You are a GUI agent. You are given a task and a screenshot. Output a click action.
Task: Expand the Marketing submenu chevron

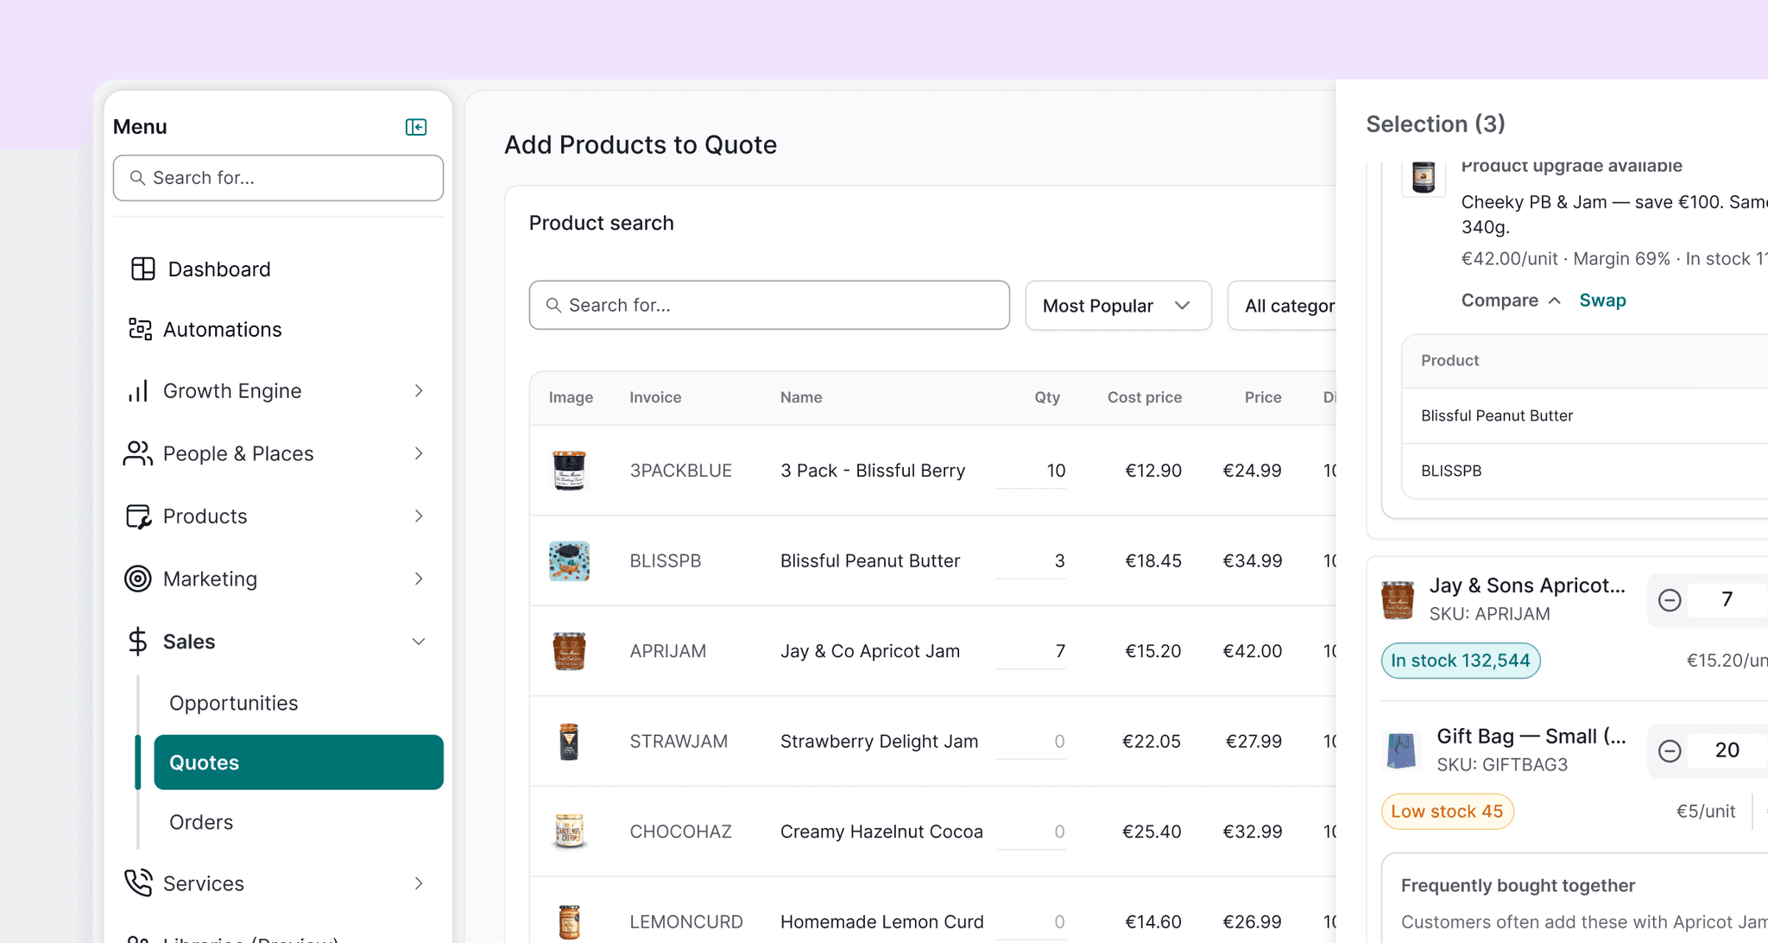point(419,579)
